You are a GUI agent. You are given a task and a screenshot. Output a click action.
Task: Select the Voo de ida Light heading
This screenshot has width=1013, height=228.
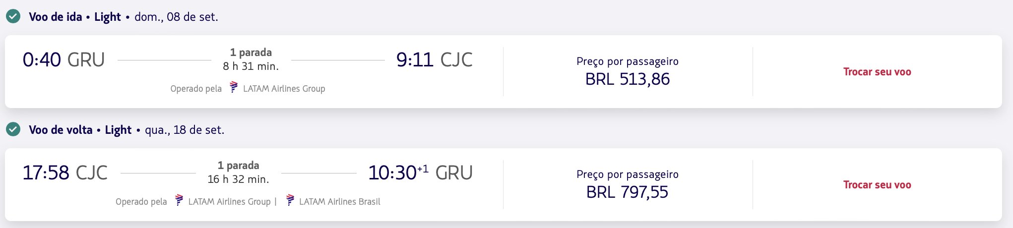[75, 17]
